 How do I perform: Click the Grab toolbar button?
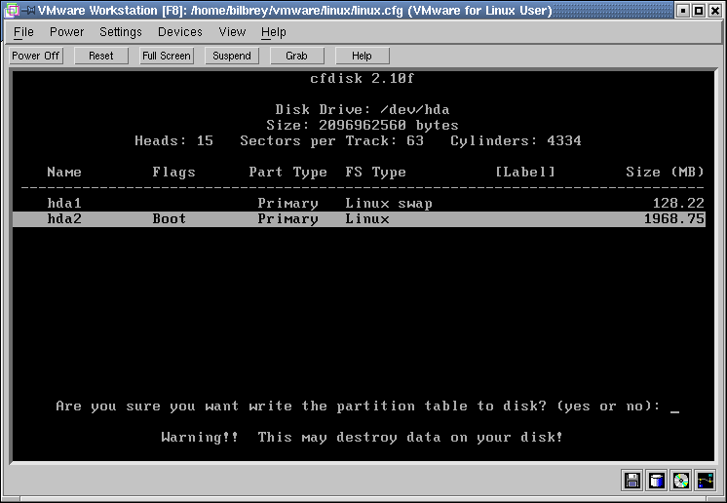297,56
